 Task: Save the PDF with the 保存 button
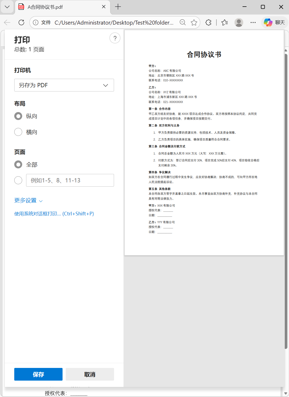[38, 374]
